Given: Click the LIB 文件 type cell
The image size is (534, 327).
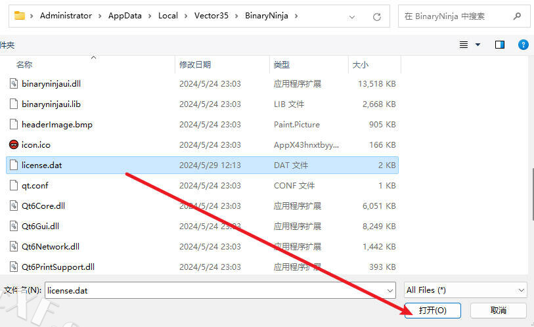Looking at the screenshot, I should coord(289,104).
